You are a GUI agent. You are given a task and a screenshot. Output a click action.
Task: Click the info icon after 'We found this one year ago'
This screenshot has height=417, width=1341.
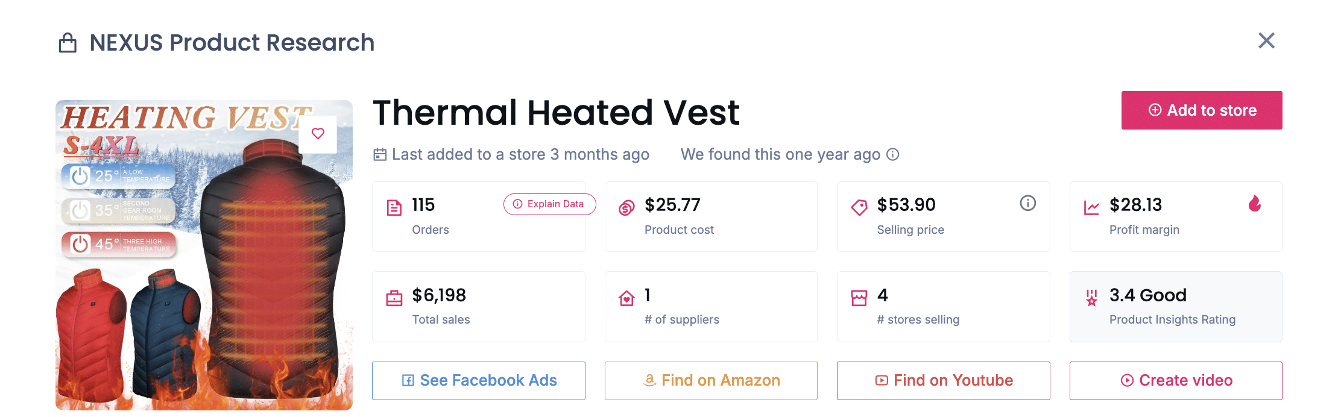[893, 154]
